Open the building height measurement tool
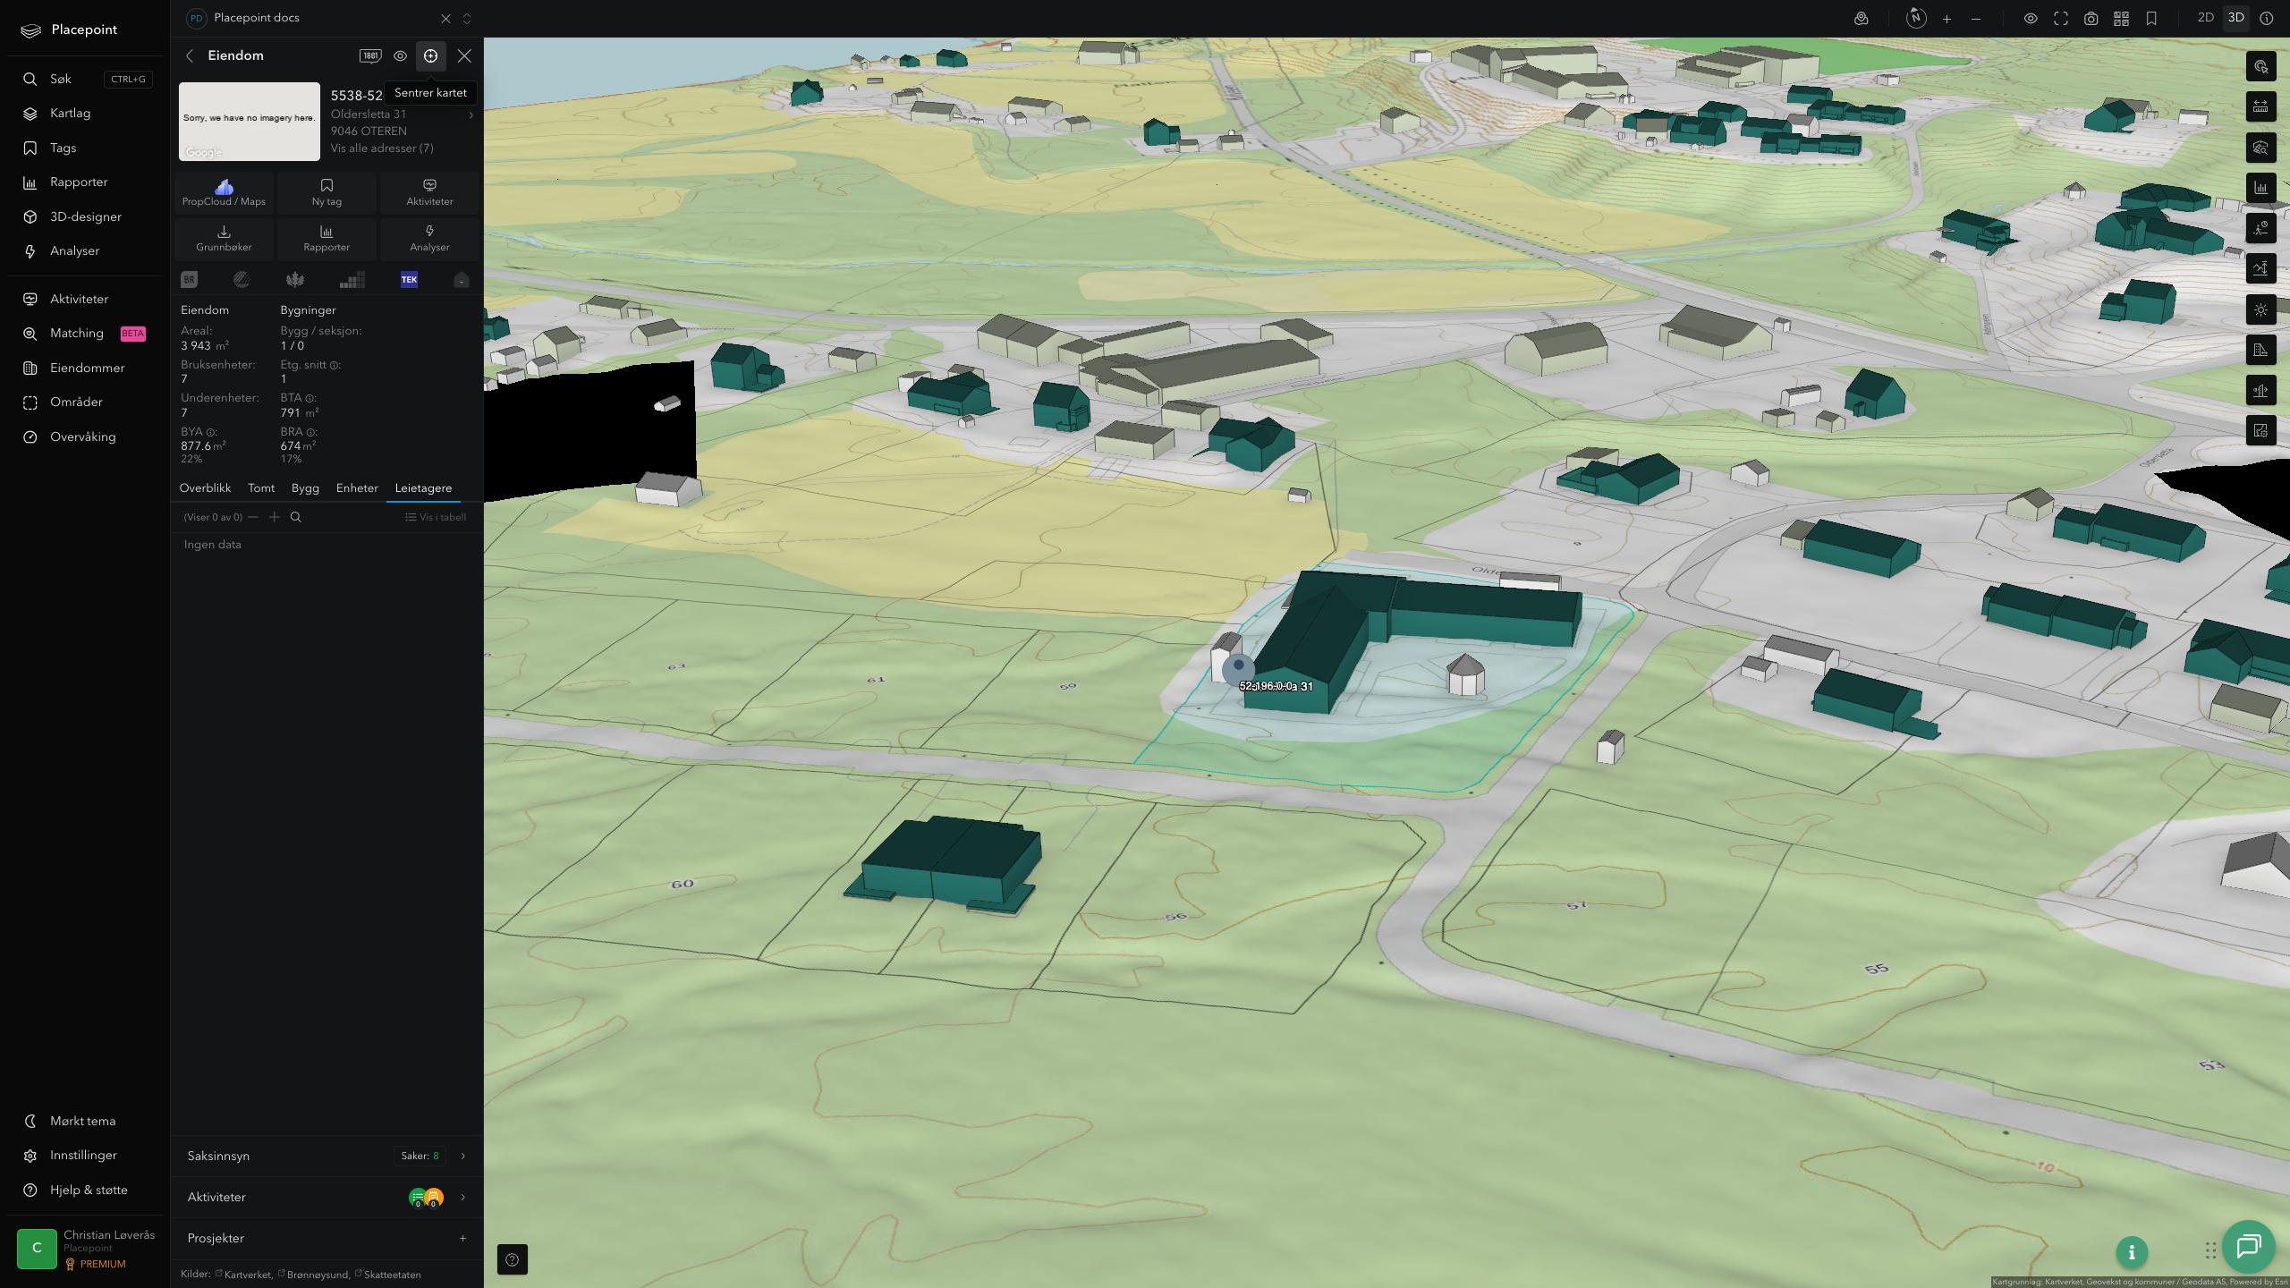Viewport: 2290px width, 1288px height. [x=2260, y=350]
